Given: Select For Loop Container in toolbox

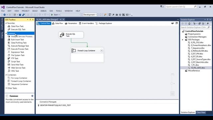Looking at the screenshot, I should 19,78.
